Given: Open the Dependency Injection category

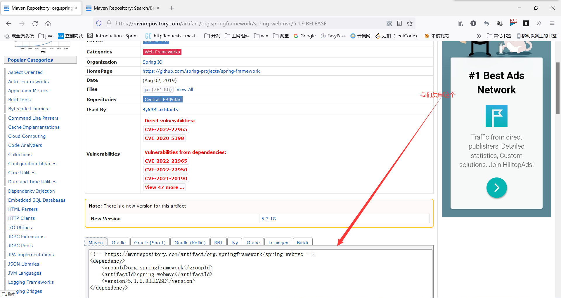Looking at the screenshot, I should coord(32,191).
